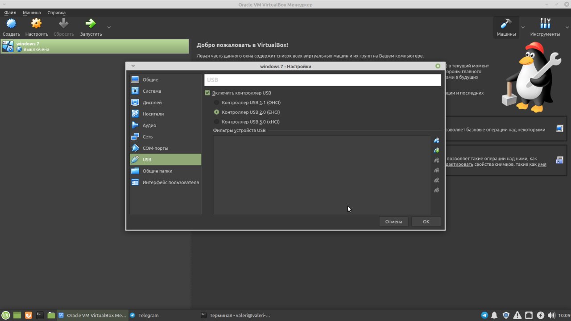Screen dimensions: 571x321
Task: Switch to Аудио settings category
Action: [x=166, y=125]
